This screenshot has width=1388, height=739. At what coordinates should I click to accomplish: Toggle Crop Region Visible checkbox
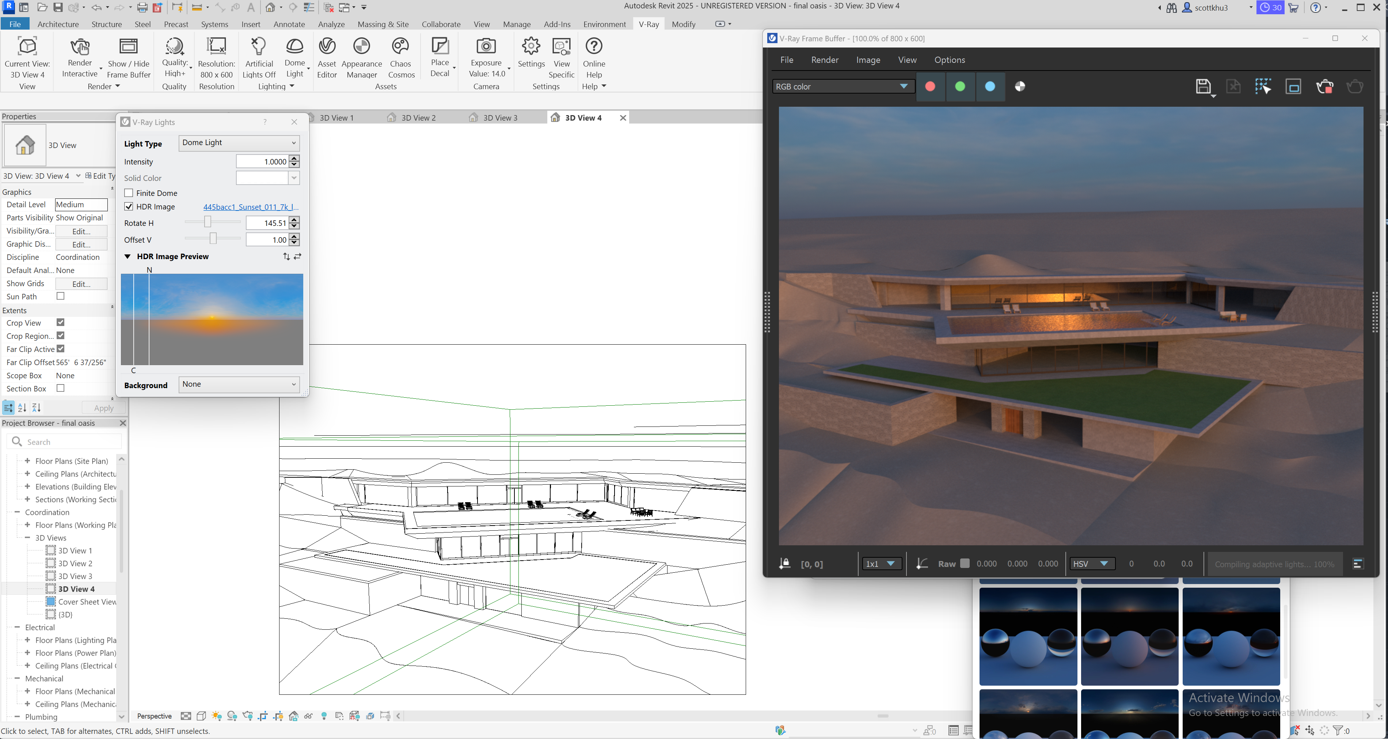pyautogui.click(x=60, y=336)
